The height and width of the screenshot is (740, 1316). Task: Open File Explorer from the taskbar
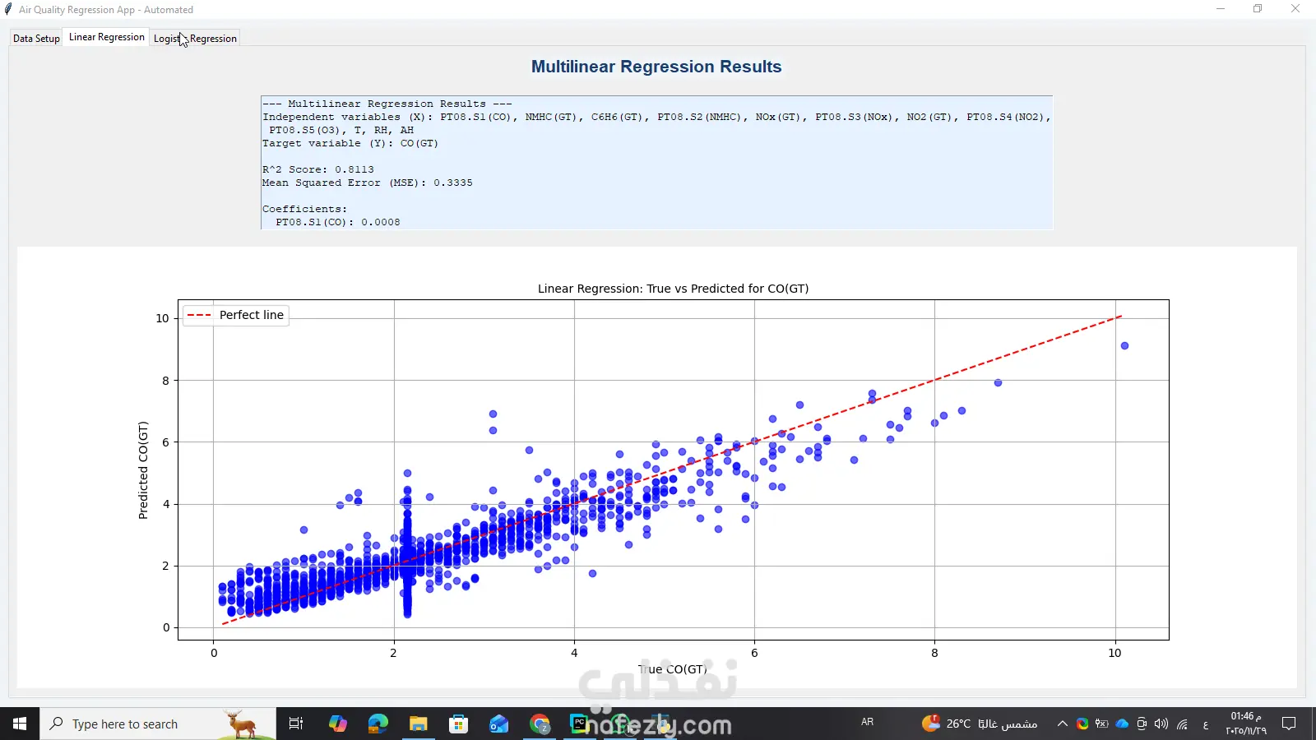[x=418, y=724]
